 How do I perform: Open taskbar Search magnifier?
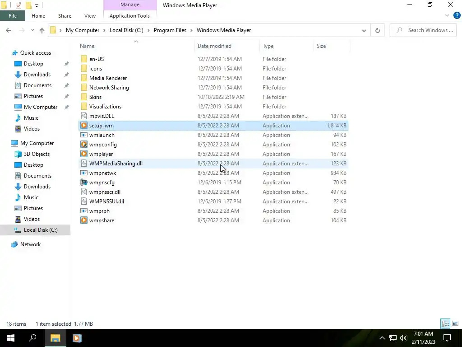pyautogui.click(x=32, y=338)
